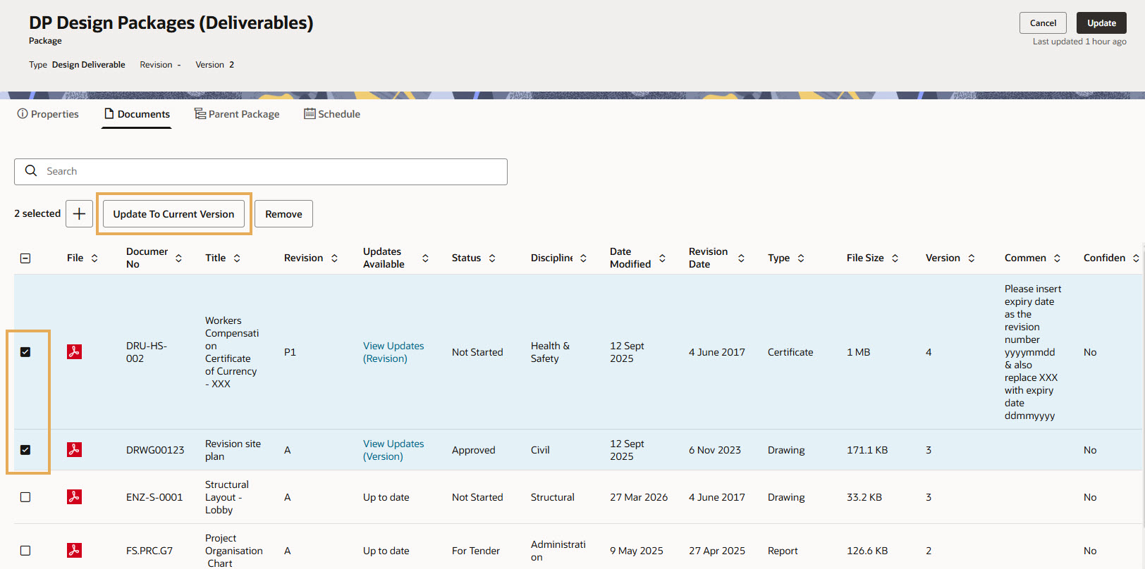This screenshot has height=569, width=1145.
Task: Open the Schedule tab
Action: point(332,114)
